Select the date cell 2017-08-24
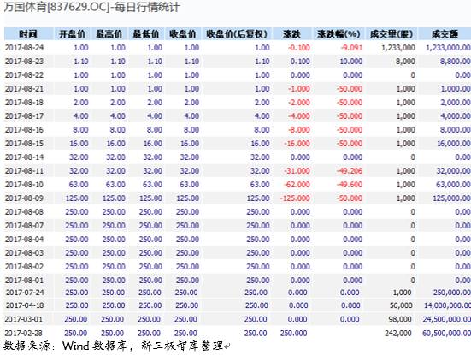This screenshot has height=355, width=471. (x=24, y=48)
